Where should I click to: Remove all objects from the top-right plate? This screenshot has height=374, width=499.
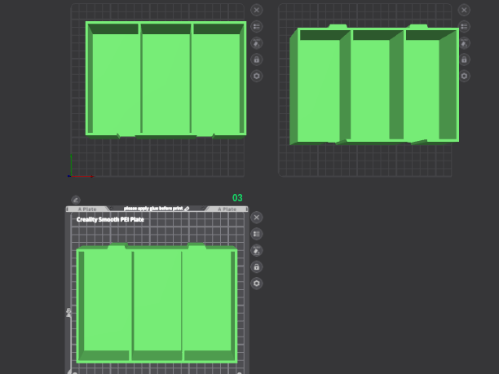pyautogui.click(x=464, y=10)
